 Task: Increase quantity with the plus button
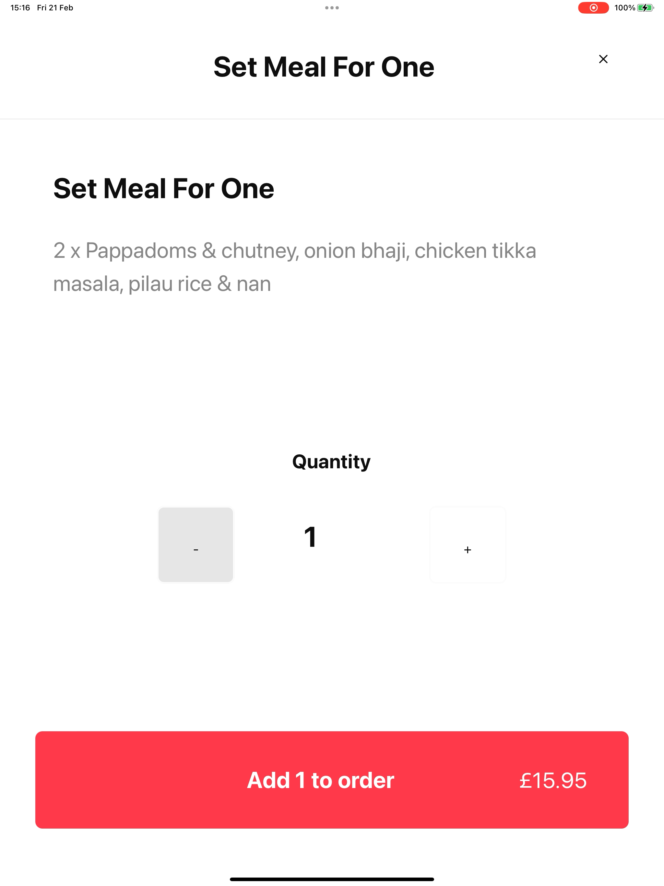tap(468, 545)
